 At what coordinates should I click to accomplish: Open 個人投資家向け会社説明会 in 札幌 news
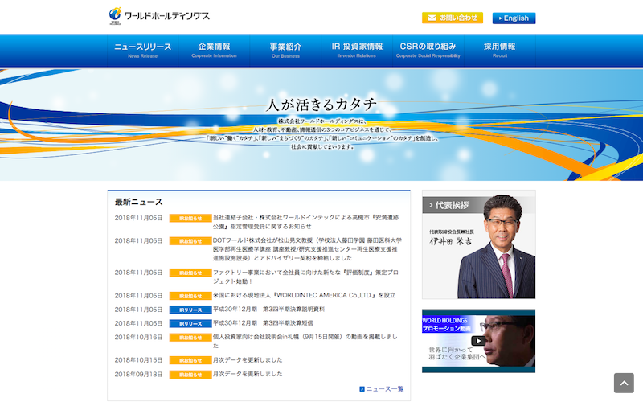[305, 341]
